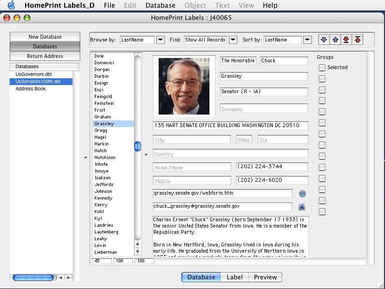This screenshot has height=289, width=385.
Task: Toggle the group checkbox beside 224-6020 phone
Action: point(322,178)
